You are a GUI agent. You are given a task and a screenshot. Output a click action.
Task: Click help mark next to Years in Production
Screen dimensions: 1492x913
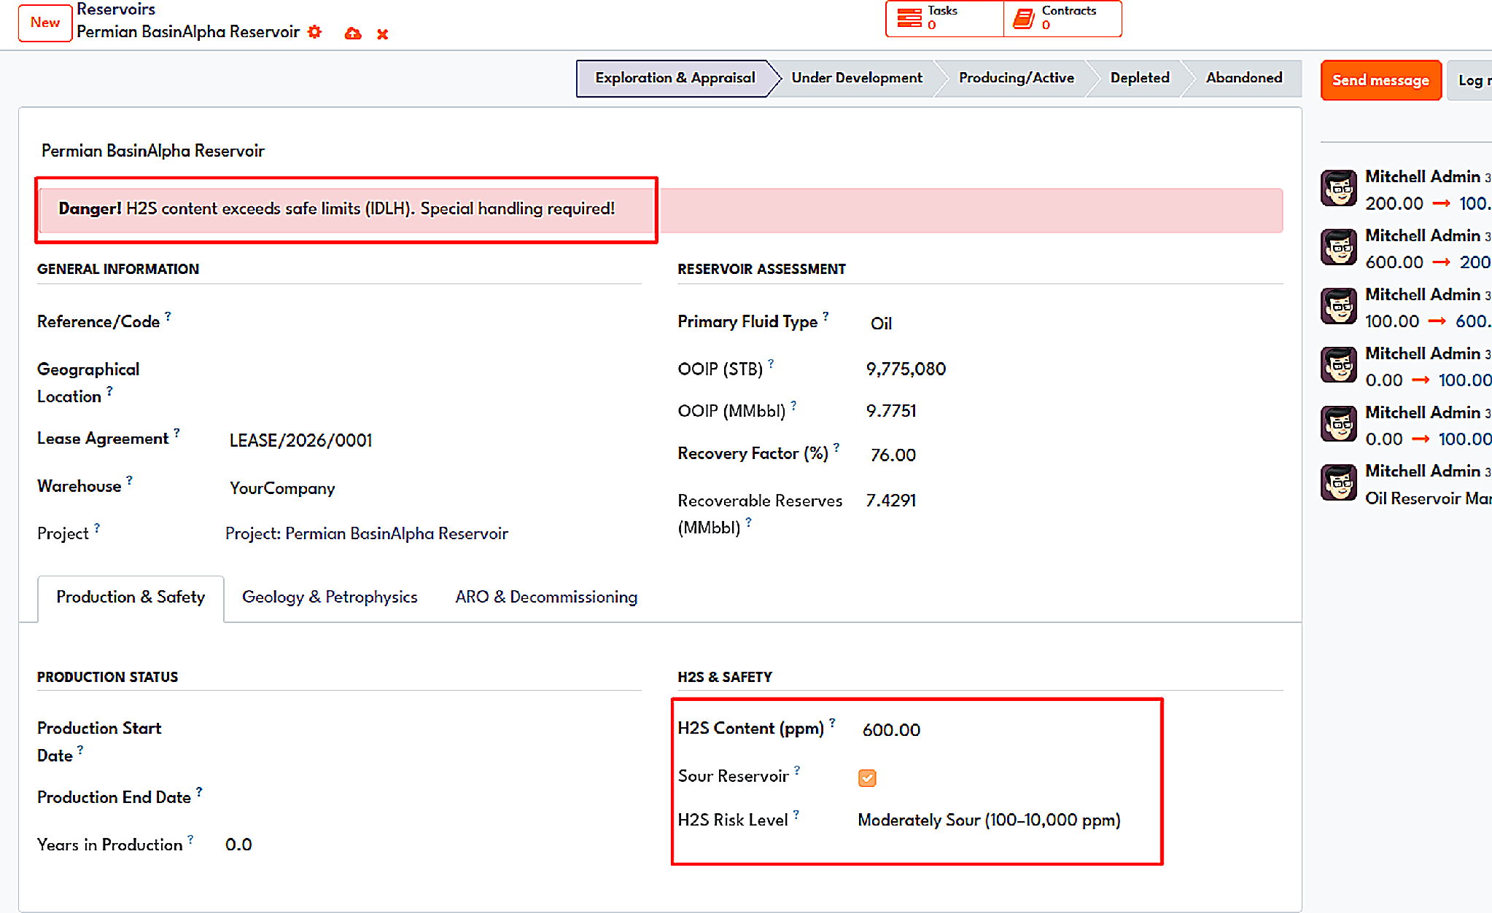190,839
